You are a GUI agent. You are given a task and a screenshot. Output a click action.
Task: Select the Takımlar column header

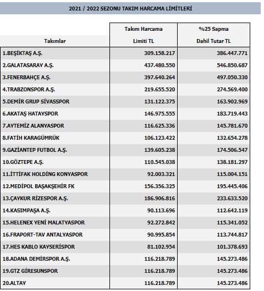point(55,41)
